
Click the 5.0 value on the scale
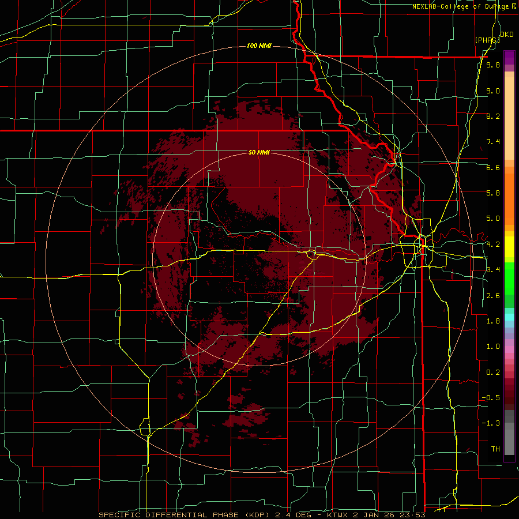pos(493,219)
